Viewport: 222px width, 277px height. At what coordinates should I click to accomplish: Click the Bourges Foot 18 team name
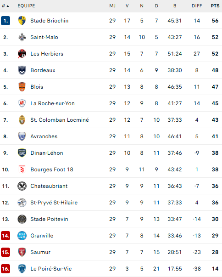[52, 170]
